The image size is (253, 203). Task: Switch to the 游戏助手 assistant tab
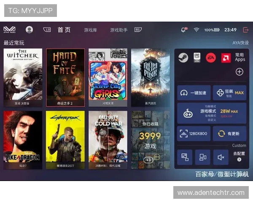(x=119, y=30)
